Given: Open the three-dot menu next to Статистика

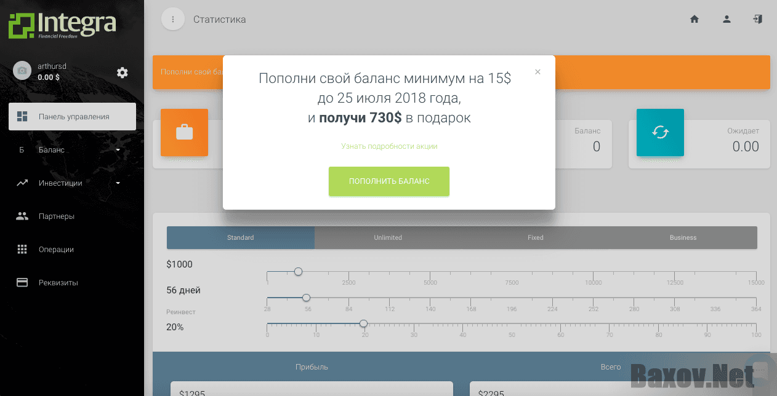Looking at the screenshot, I should (173, 19).
